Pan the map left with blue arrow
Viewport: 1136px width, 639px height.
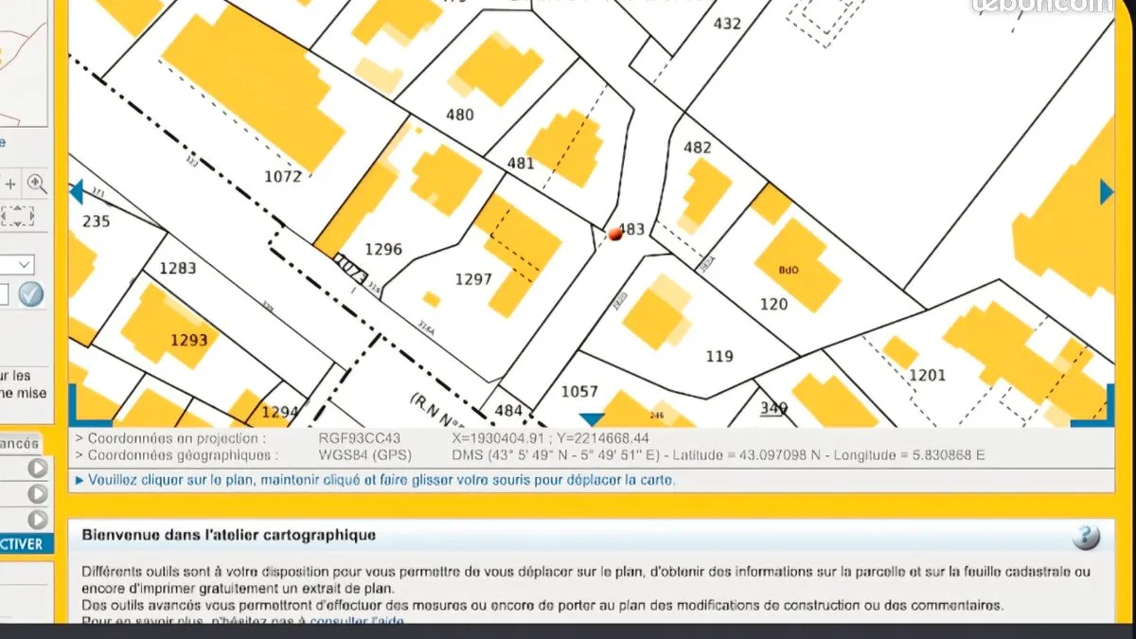point(77,192)
